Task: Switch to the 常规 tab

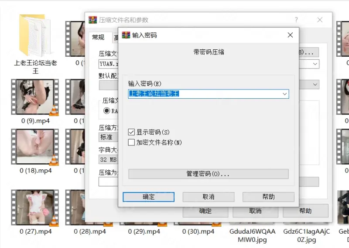Action: pyautogui.click(x=98, y=37)
